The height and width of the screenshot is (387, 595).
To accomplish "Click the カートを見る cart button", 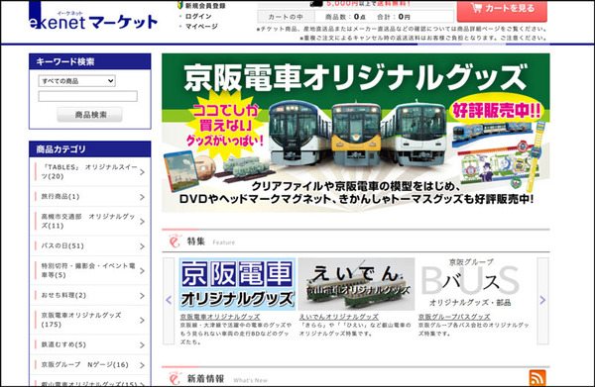I will click(502, 10).
